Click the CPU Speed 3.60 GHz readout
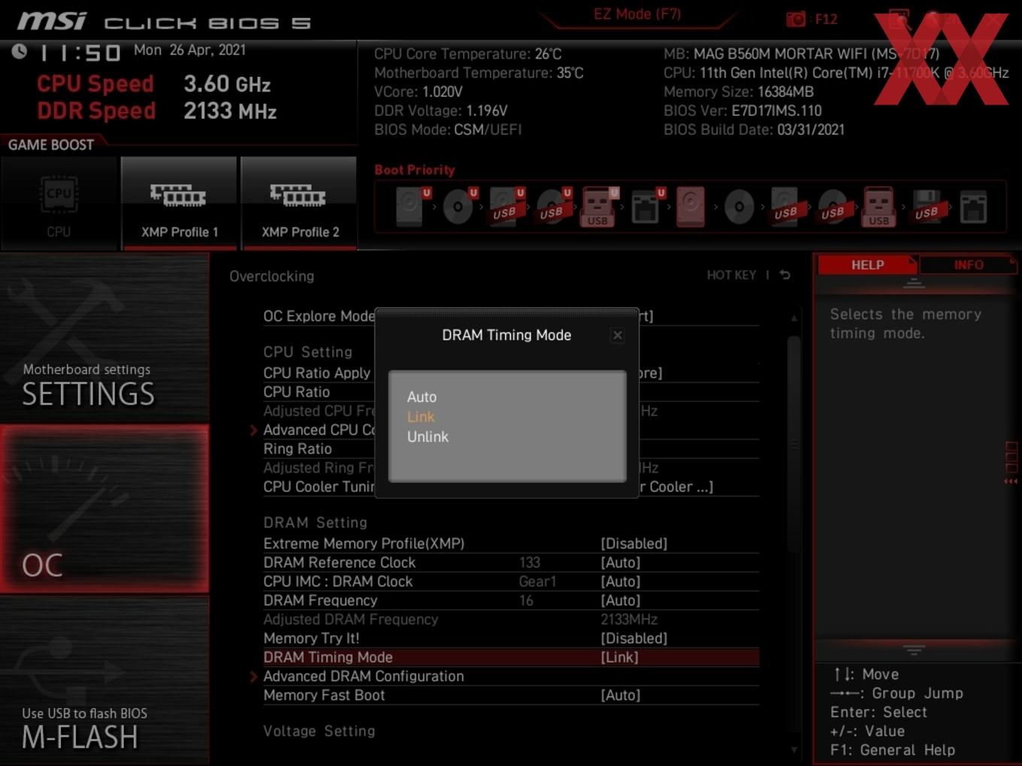The height and width of the screenshot is (766, 1022). point(153,84)
